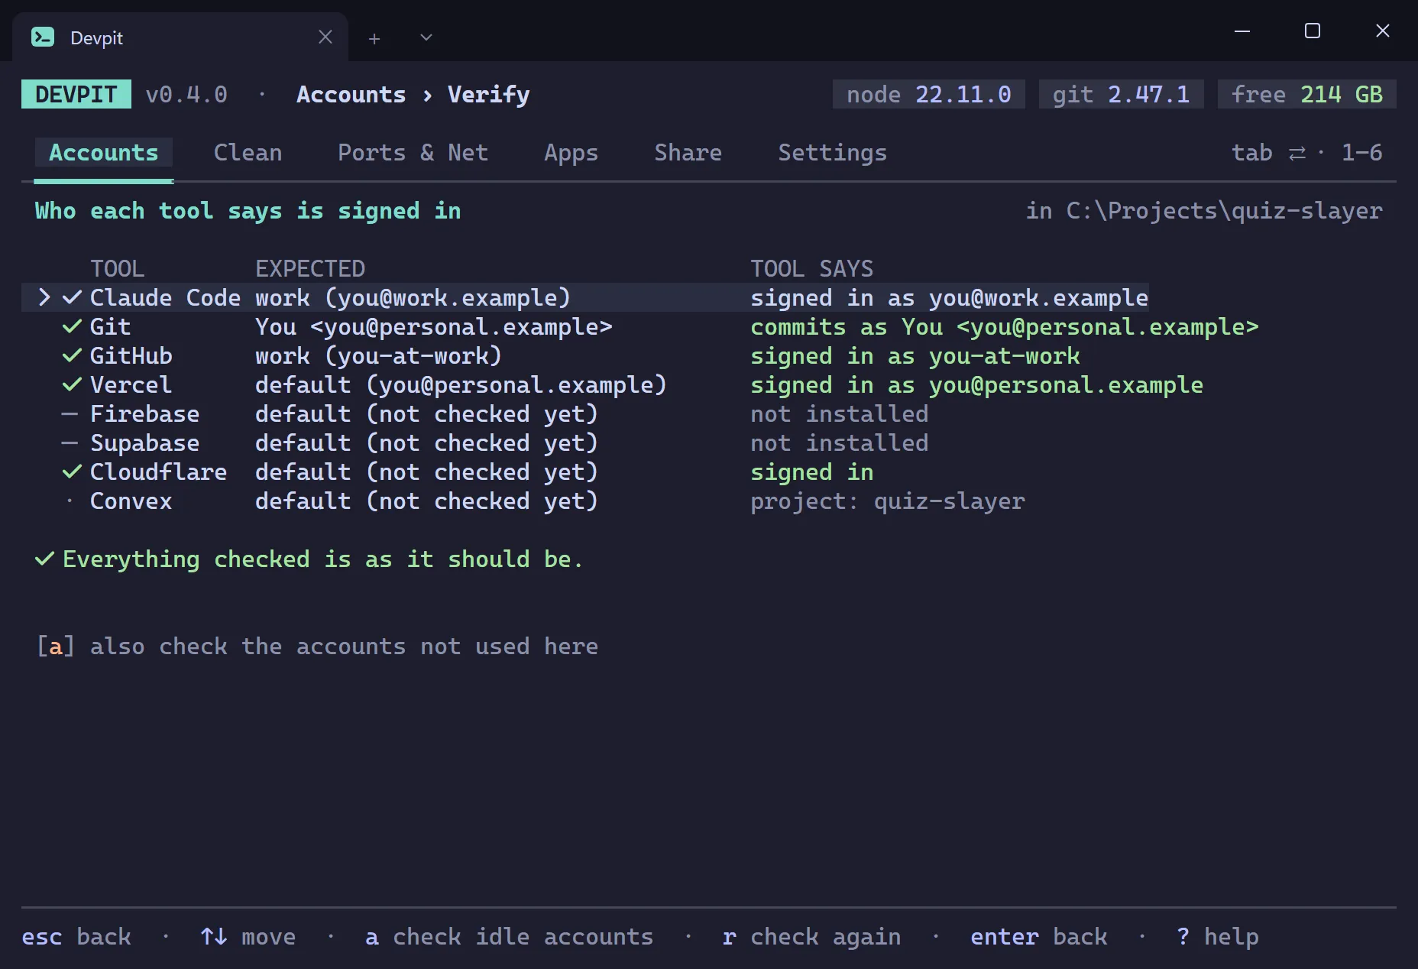Click the checkmark next to Vercel
This screenshot has width=1418, height=969.
point(72,384)
